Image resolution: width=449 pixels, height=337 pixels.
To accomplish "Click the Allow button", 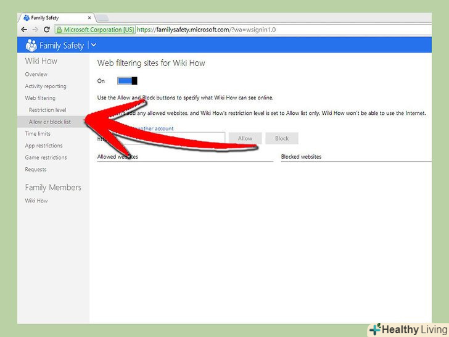I will (x=245, y=138).
